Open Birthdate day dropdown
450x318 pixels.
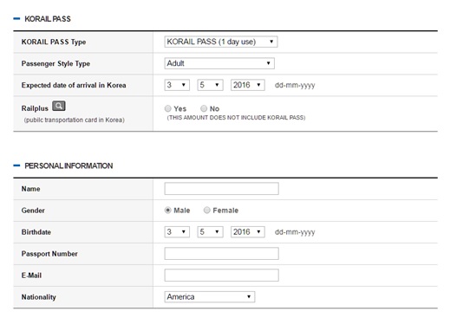[x=177, y=232]
